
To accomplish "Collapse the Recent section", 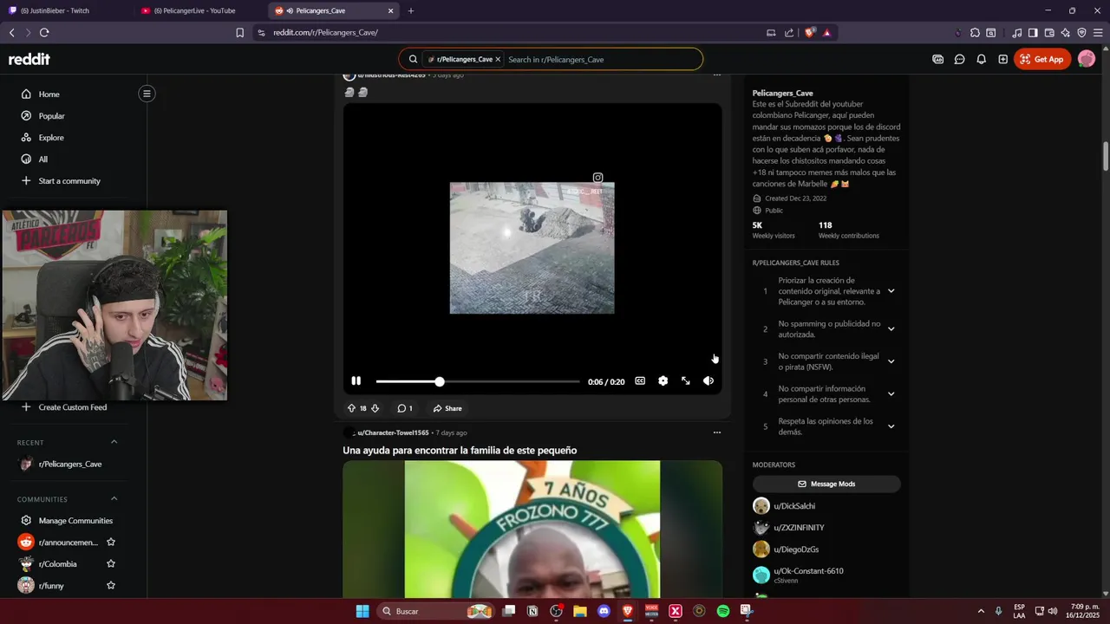I will tap(114, 442).
